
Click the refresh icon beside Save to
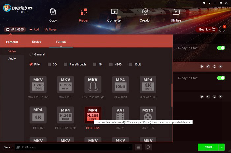[x=148, y=147]
